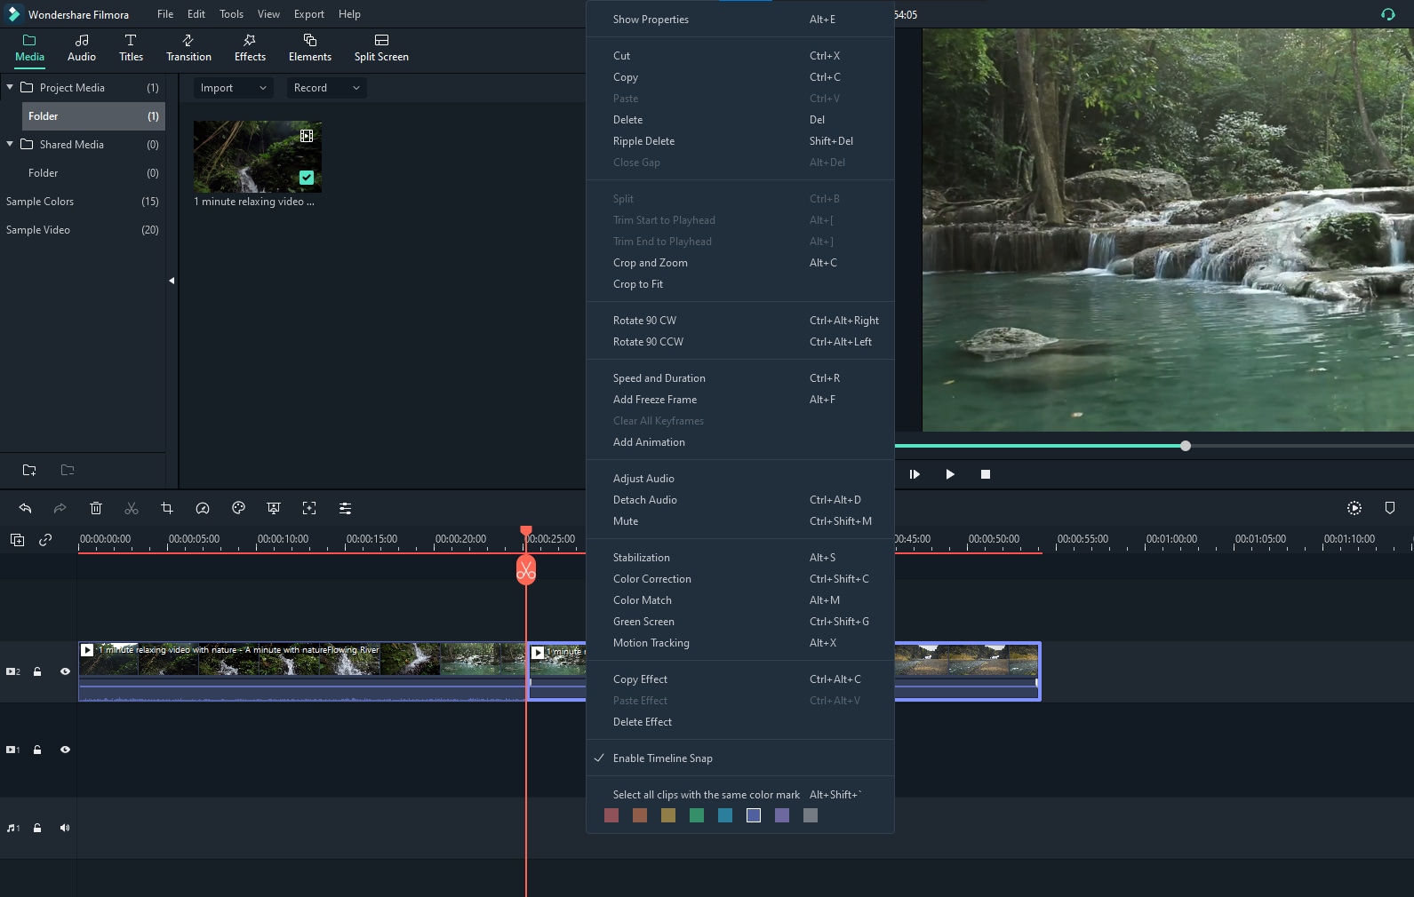
Task: Open the Record dropdown
Action: tap(326, 88)
